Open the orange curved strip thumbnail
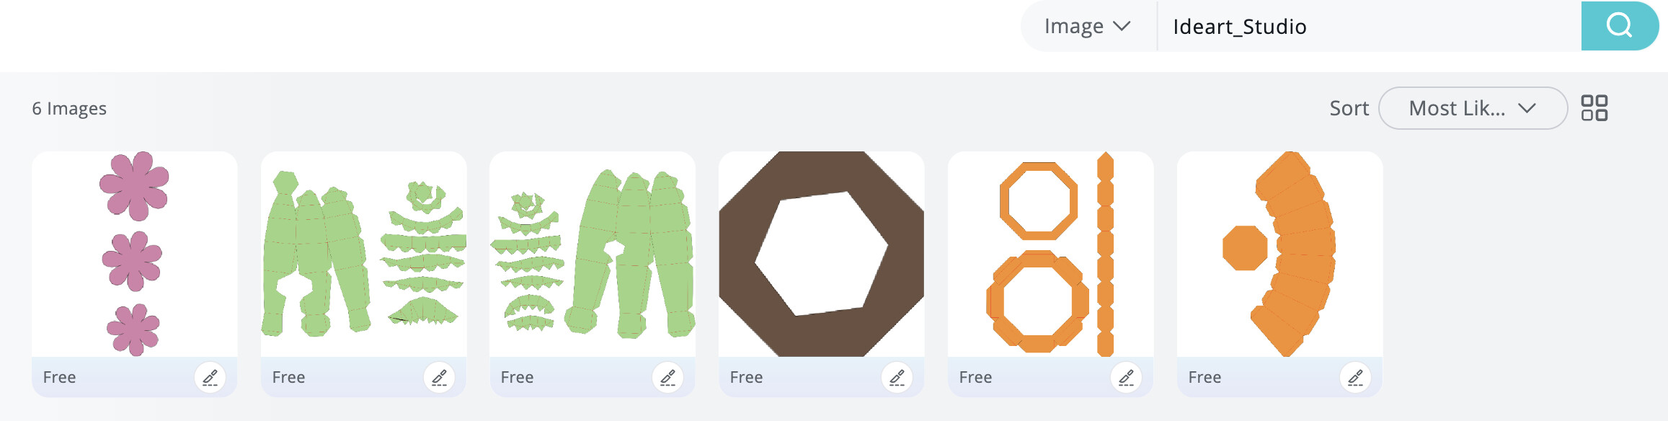1668x421 pixels. pyautogui.click(x=1280, y=254)
